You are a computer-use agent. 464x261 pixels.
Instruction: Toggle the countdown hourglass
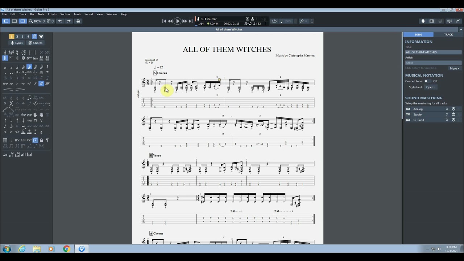[x=247, y=19]
